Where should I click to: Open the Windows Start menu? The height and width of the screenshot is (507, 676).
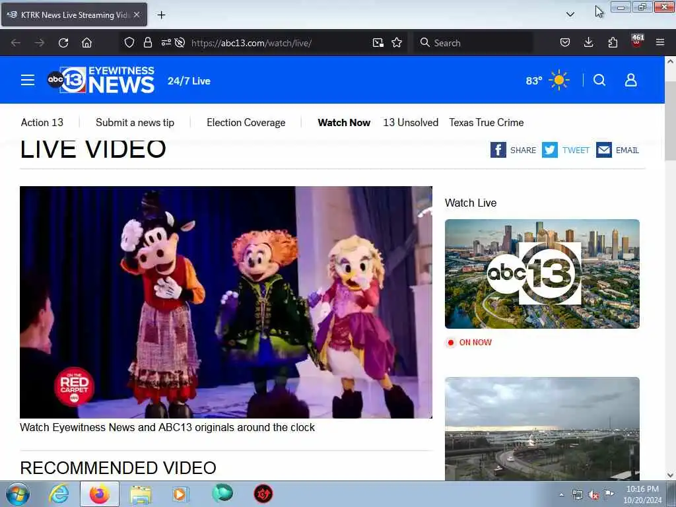pos(18,494)
